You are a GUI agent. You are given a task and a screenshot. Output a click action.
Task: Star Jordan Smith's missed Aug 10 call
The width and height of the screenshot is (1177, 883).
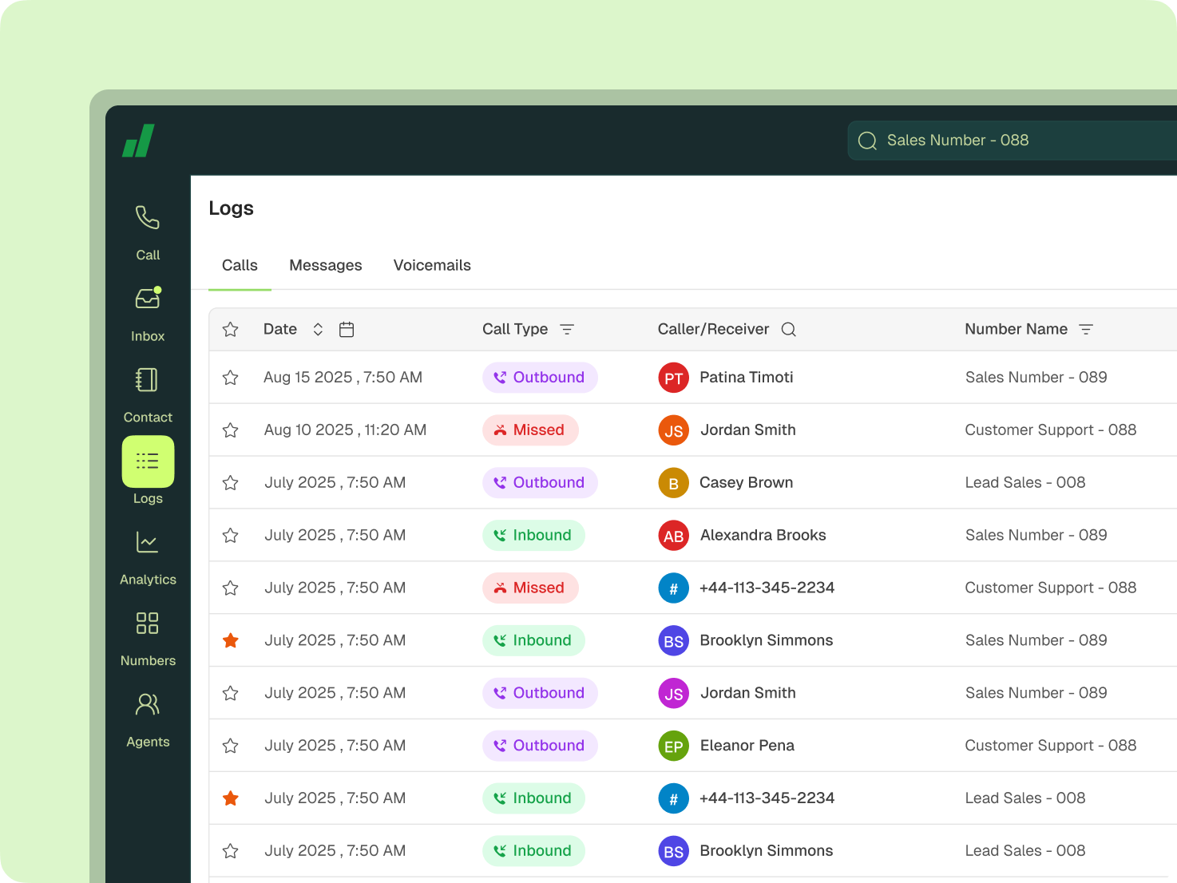coord(231,430)
